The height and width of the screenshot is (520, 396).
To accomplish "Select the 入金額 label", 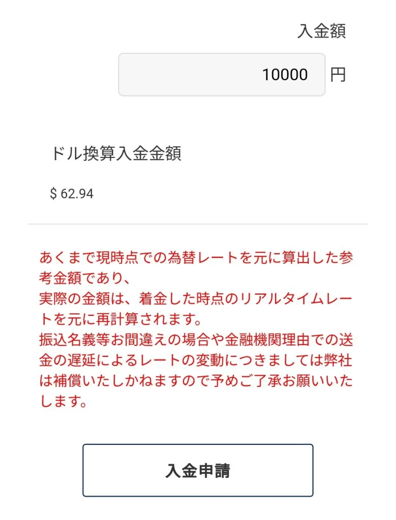I will click(x=321, y=31).
